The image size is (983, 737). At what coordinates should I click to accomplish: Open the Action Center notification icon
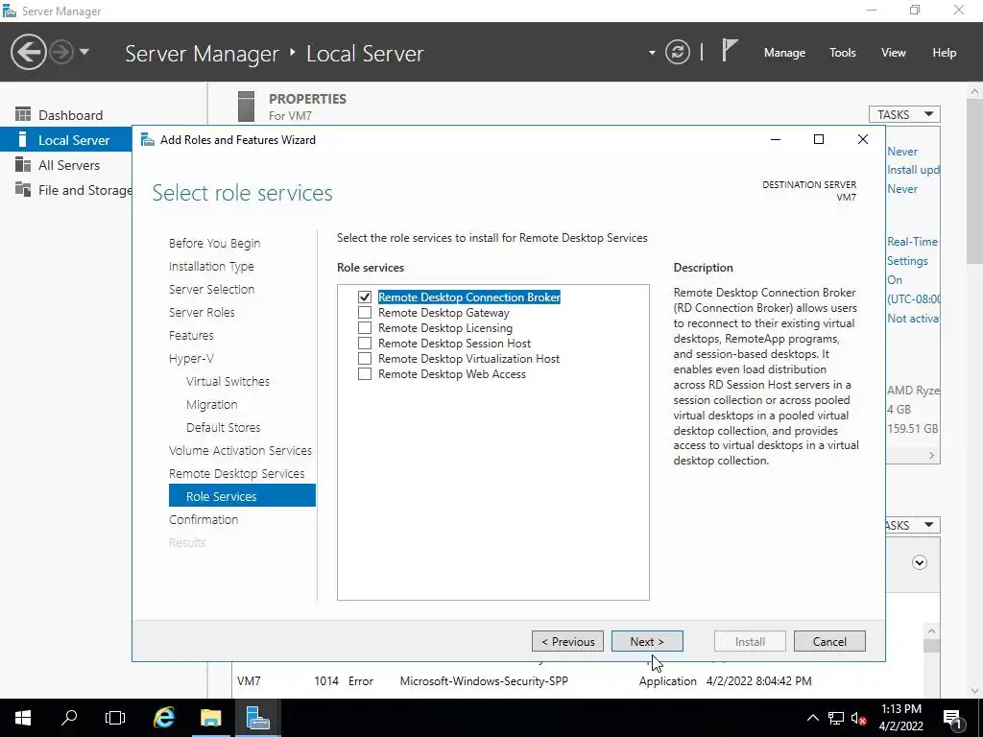click(952, 718)
